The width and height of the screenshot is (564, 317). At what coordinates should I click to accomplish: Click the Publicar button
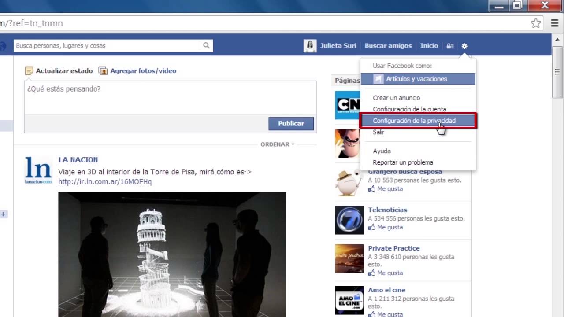pos(291,124)
